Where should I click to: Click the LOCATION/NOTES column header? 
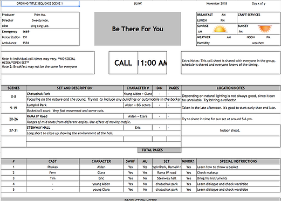(x=231, y=88)
